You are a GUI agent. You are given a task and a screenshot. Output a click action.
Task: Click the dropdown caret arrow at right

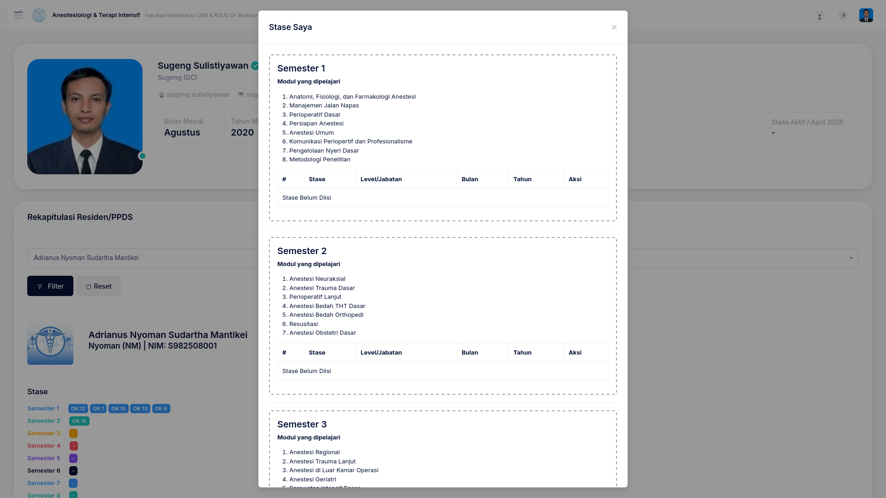(851, 258)
